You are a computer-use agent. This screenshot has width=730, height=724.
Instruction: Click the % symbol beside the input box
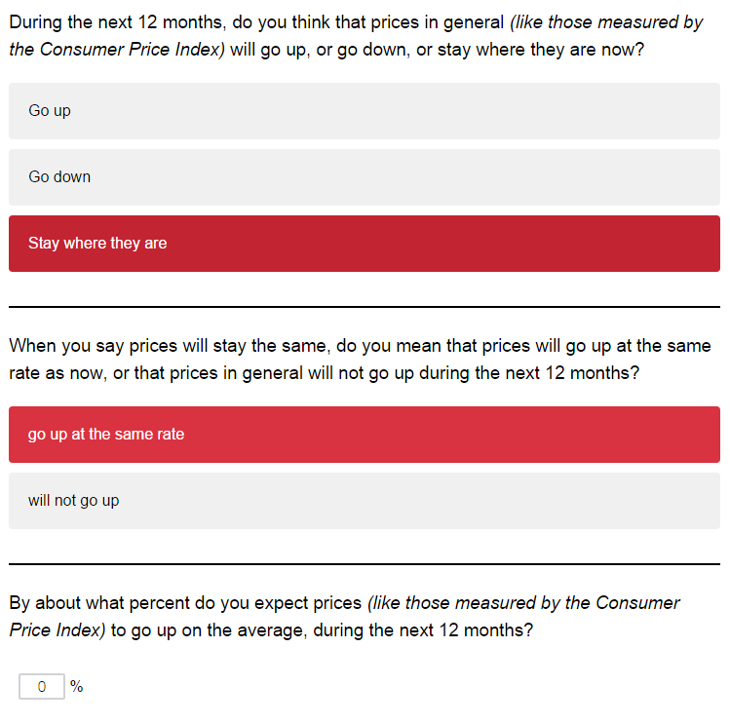(x=76, y=686)
